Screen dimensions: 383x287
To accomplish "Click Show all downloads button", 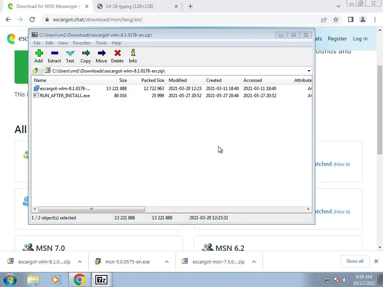I will [355, 261].
